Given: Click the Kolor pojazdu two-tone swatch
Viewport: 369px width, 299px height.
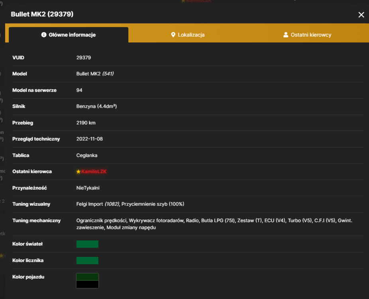Looking at the screenshot, I should click(87, 281).
